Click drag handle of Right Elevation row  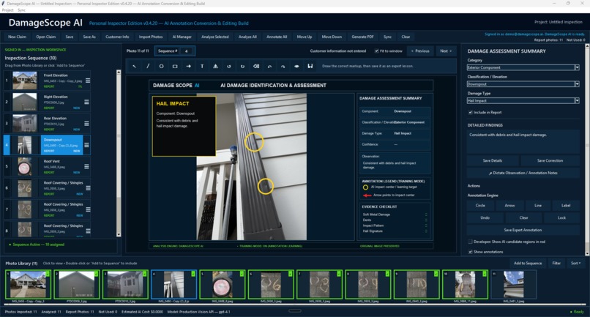click(86, 102)
